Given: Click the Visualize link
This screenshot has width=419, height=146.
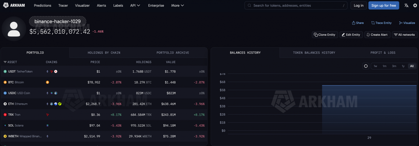Looking at the screenshot, I should click(407, 23).
